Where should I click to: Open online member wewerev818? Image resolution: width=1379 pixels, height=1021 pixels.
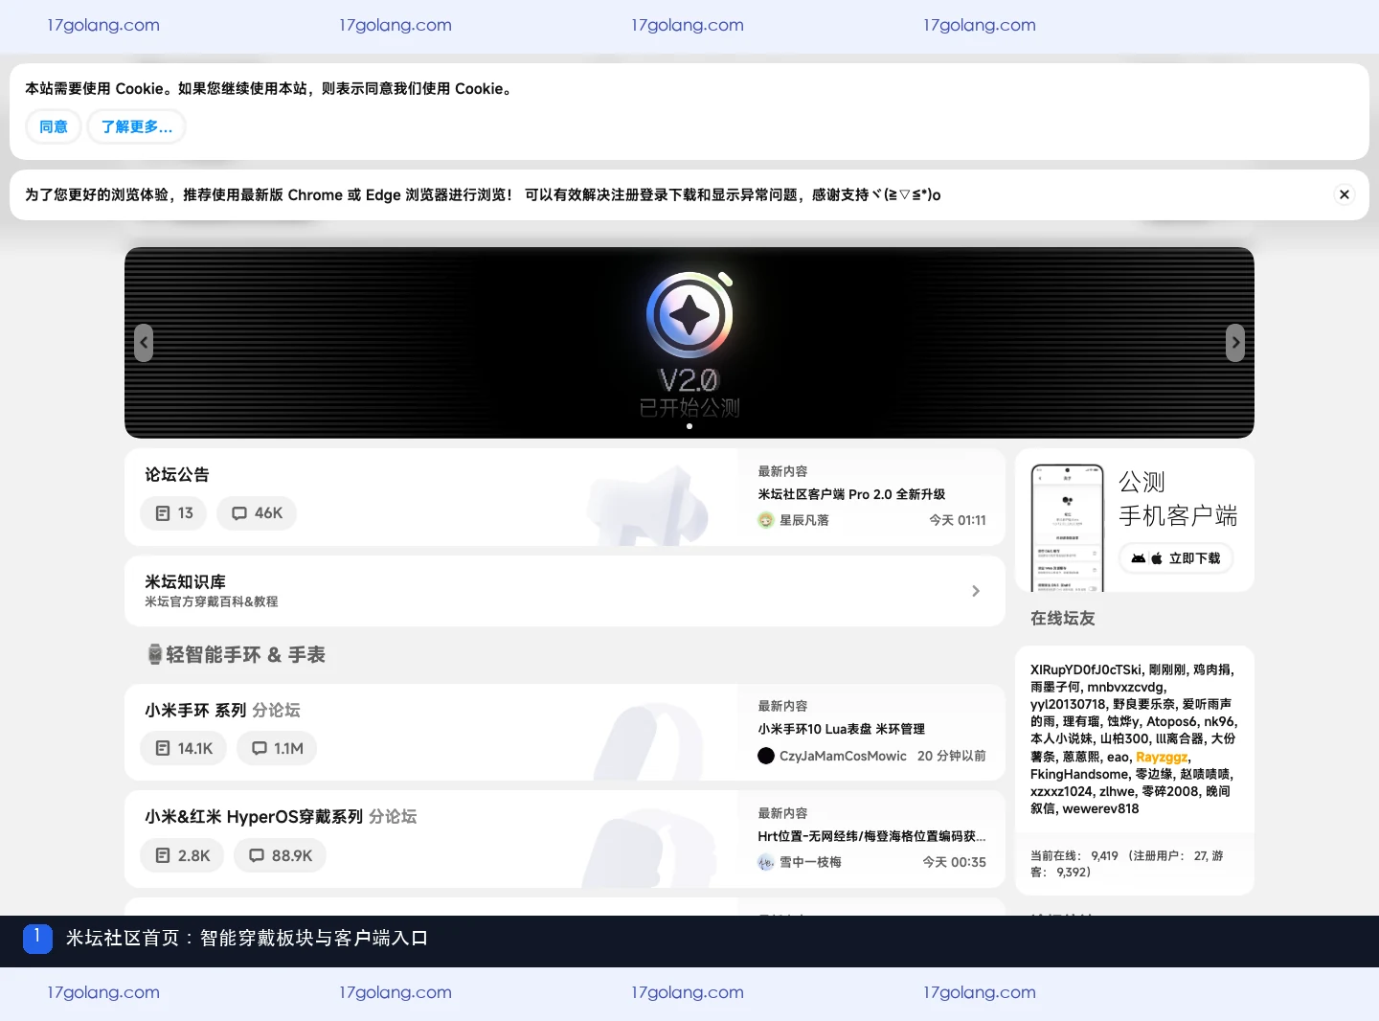(1100, 808)
